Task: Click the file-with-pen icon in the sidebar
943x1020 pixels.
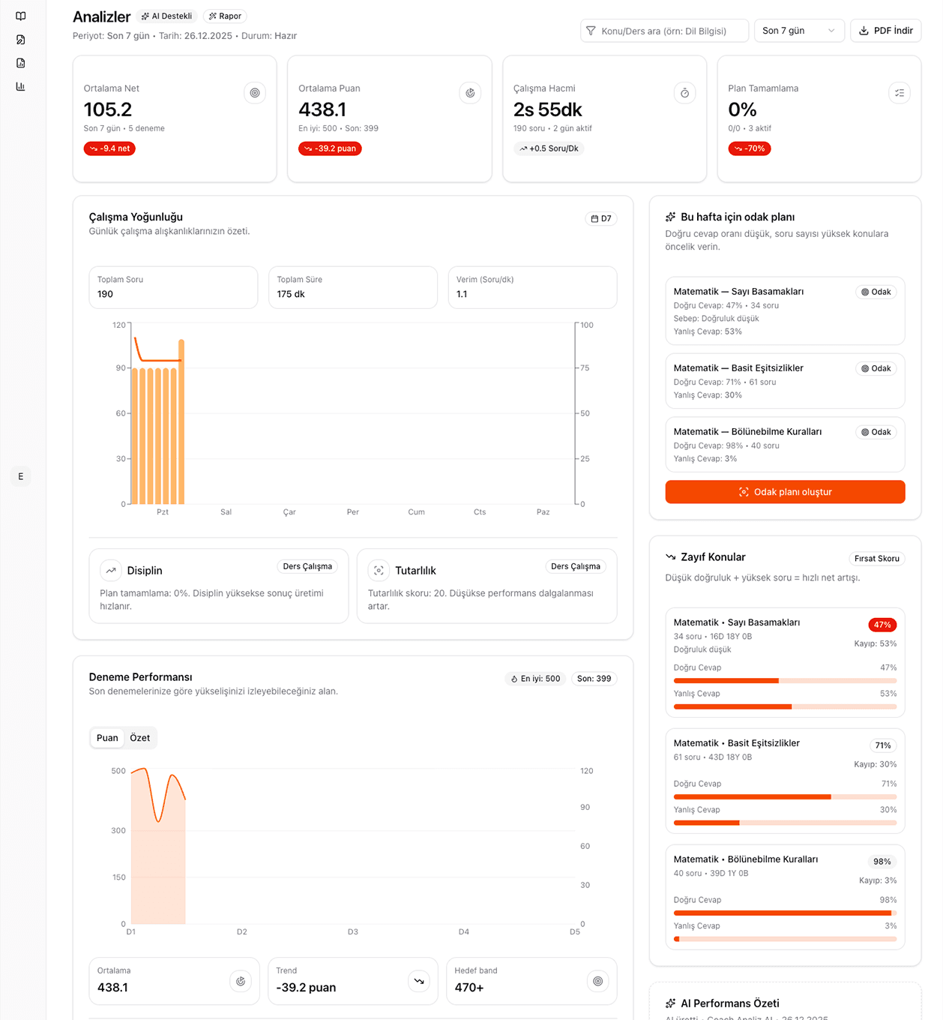Action: coord(20,40)
